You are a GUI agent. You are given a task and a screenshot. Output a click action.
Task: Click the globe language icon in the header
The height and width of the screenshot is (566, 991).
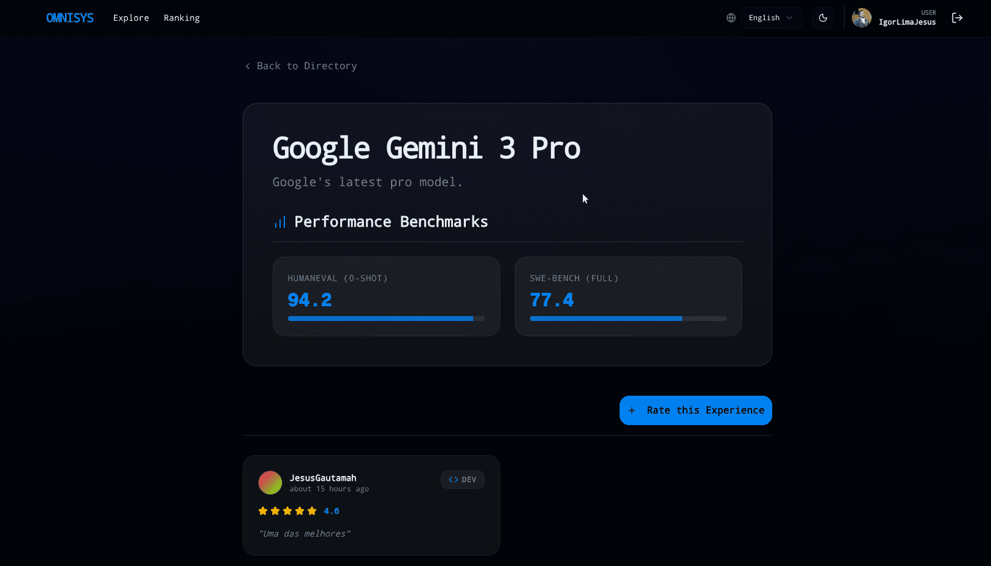[731, 18]
